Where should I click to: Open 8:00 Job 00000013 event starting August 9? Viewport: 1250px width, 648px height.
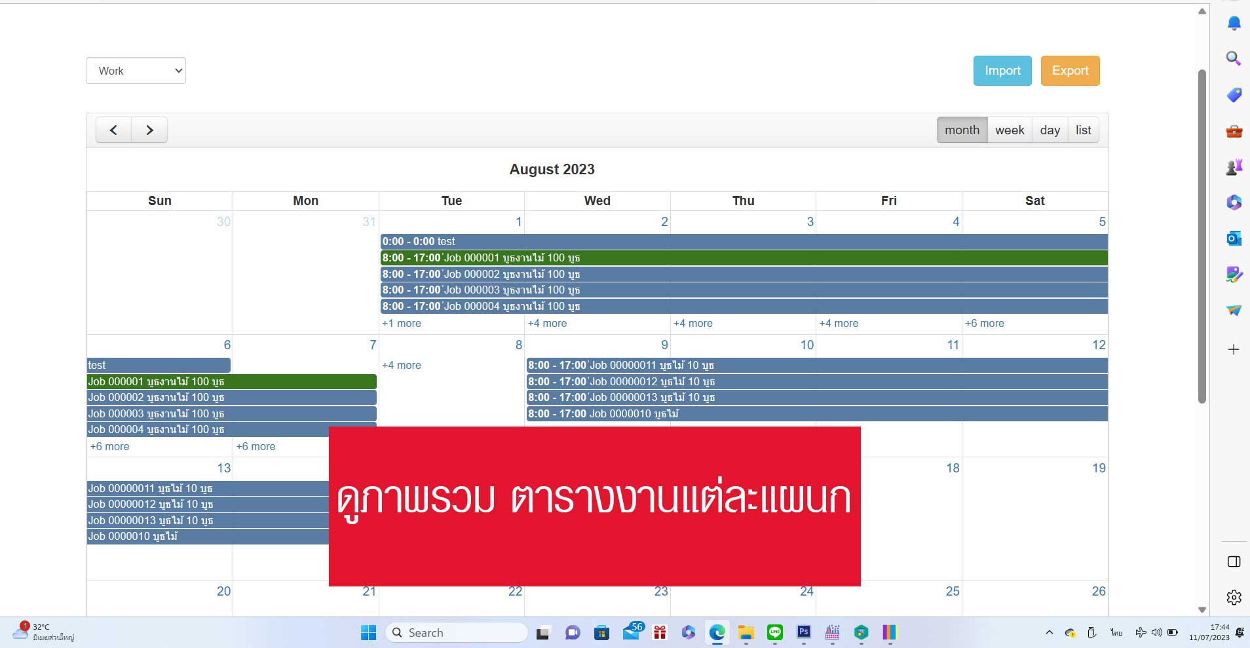coord(817,397)
